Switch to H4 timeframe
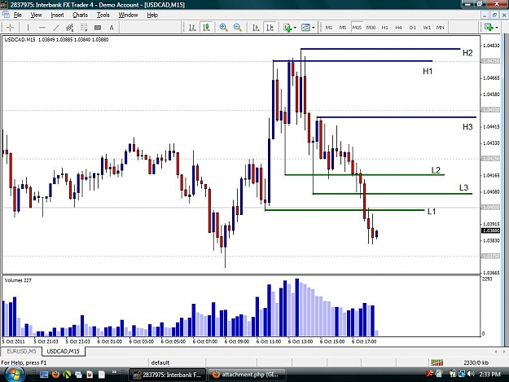This screenshot has width=509, height=382. pos(398,28)
